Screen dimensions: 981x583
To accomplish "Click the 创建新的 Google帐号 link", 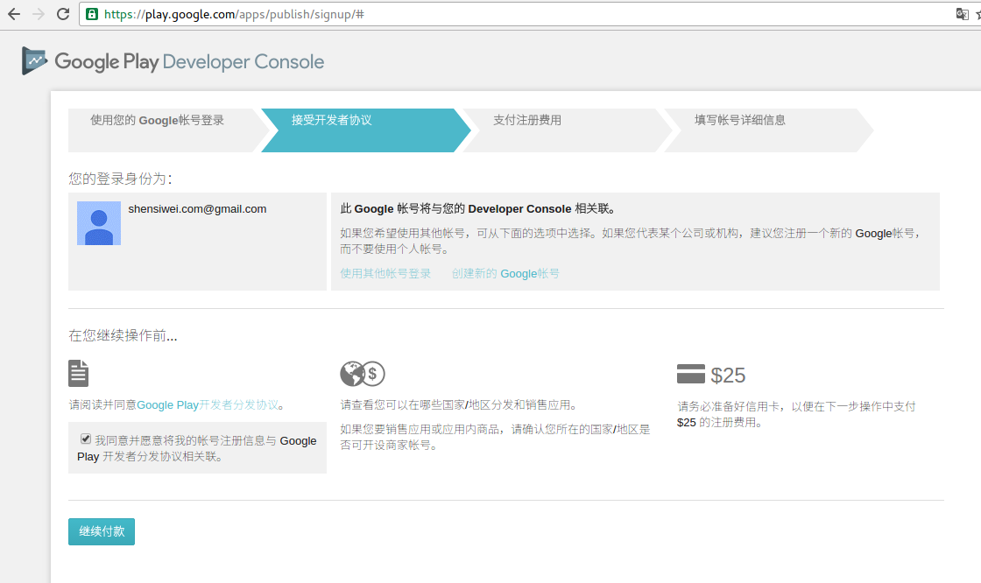I will point(505,273).
